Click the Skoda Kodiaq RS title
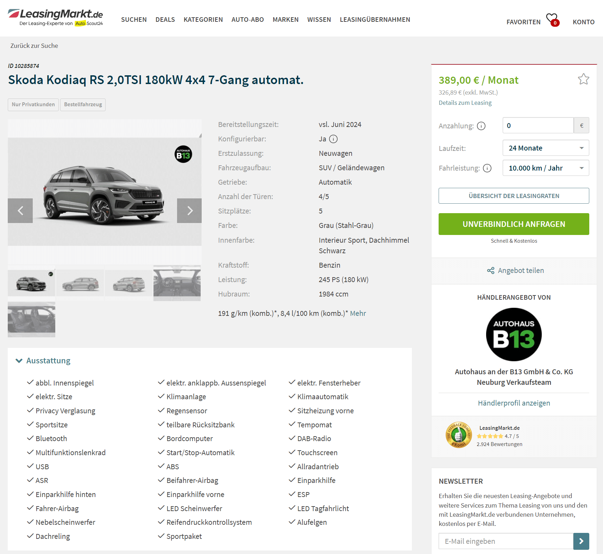 (156, 80)
